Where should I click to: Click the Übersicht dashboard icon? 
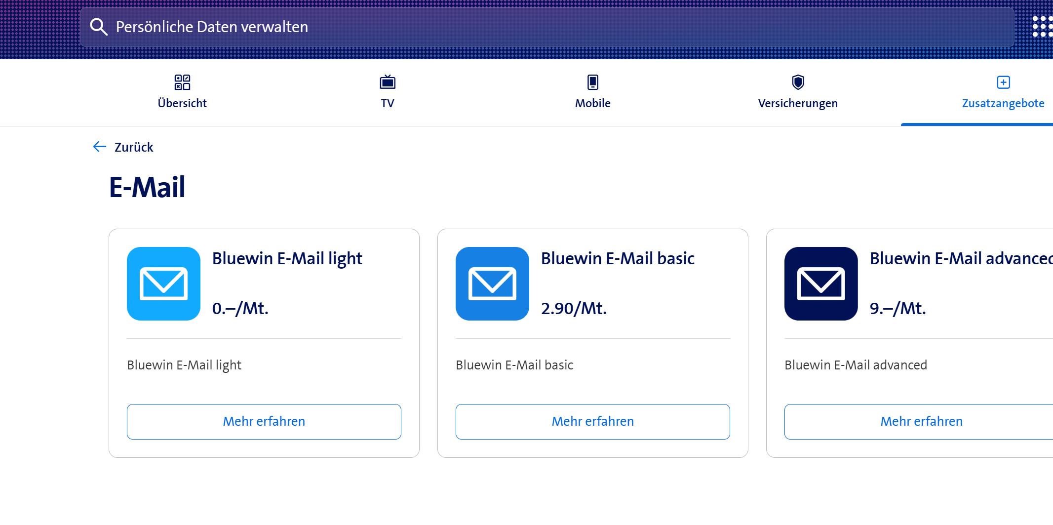click(182, 82)
